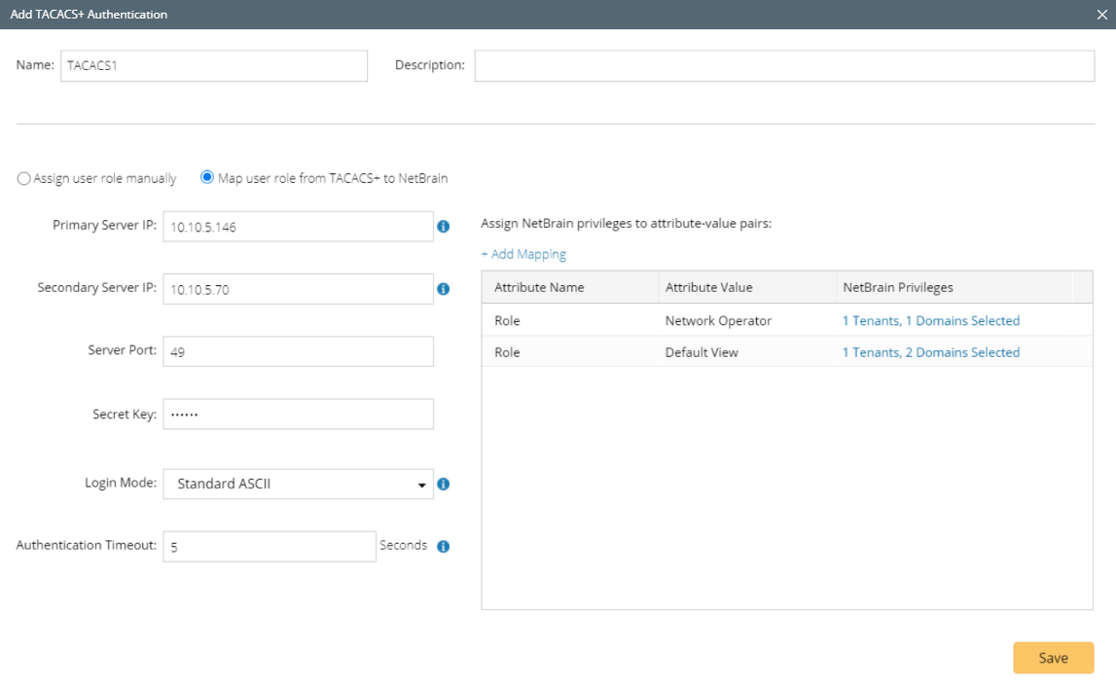Click the Description text field

[x=783, y=65]
